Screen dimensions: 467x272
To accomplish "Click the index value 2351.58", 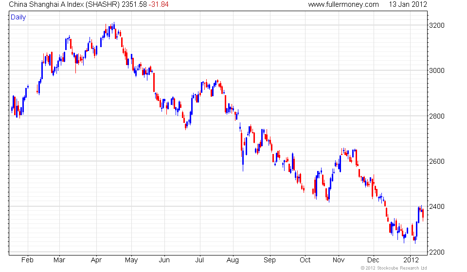I will (134, 4).
